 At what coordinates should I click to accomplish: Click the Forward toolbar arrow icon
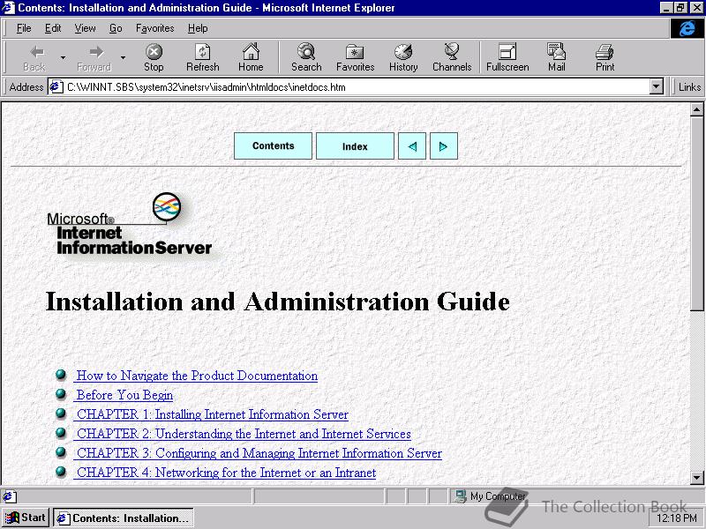(95, 52)
